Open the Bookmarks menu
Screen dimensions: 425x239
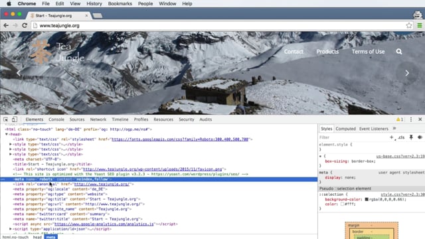coord(120,3)
